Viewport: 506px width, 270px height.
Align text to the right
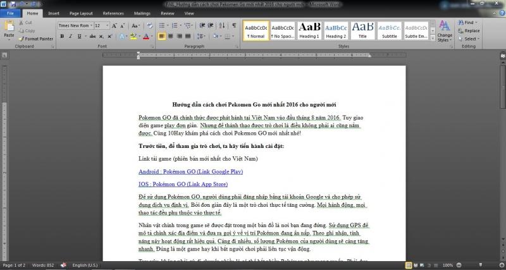179,36
